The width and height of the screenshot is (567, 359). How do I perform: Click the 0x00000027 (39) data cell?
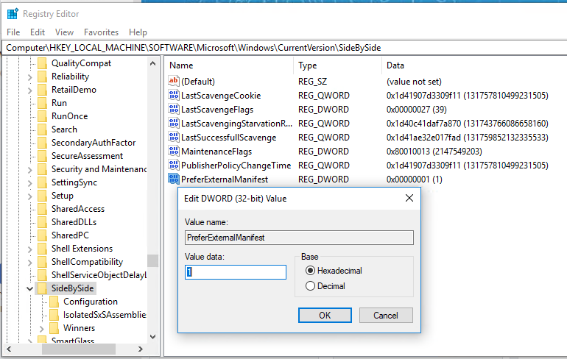coord(416,109)
